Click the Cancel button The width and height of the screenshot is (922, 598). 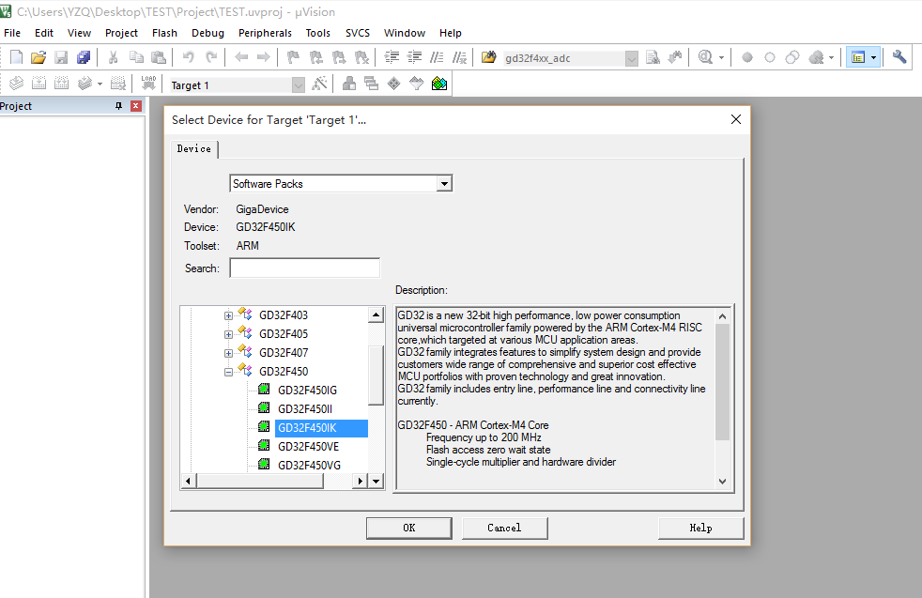point(504,528)
